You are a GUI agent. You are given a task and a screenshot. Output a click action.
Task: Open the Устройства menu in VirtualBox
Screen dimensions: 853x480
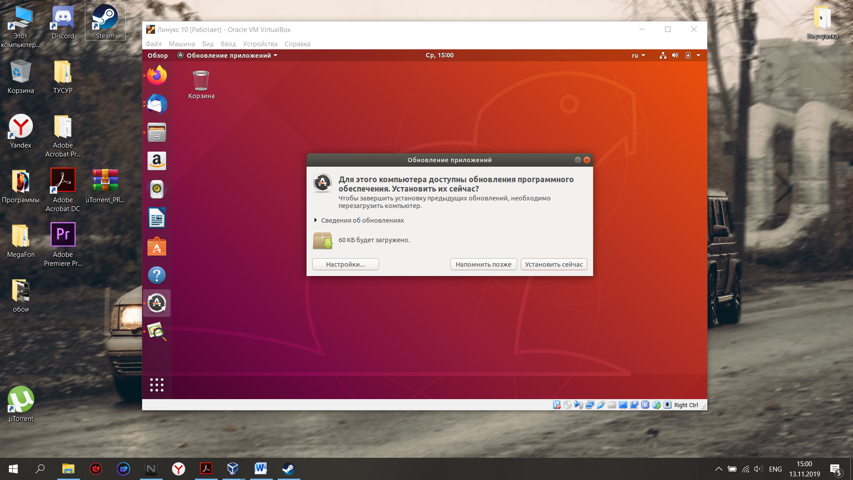point(260,44)
